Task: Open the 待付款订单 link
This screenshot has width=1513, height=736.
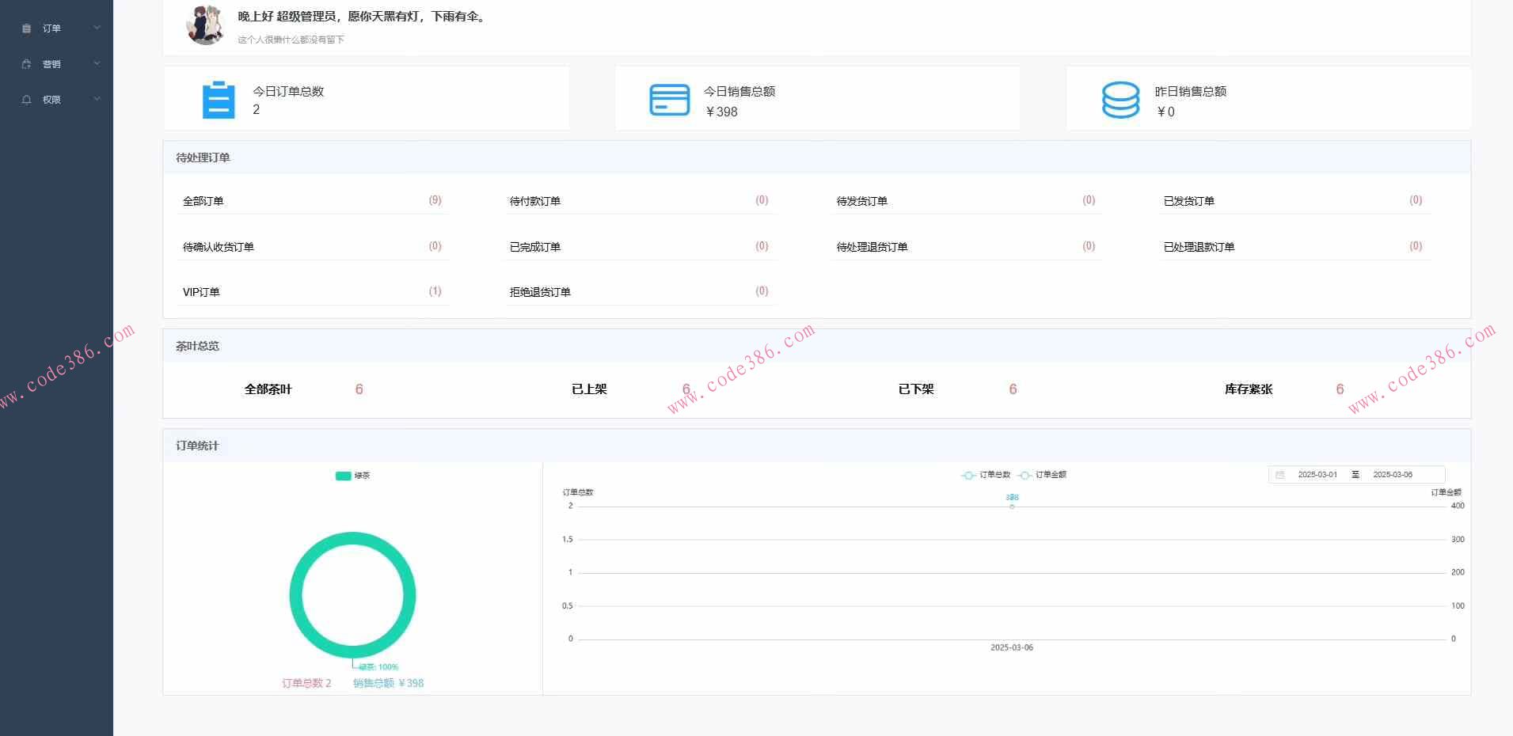Action: coord(535,200)
